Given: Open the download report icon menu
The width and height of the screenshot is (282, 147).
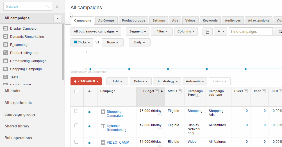Looking at the screenshot, I should (221, 32).
